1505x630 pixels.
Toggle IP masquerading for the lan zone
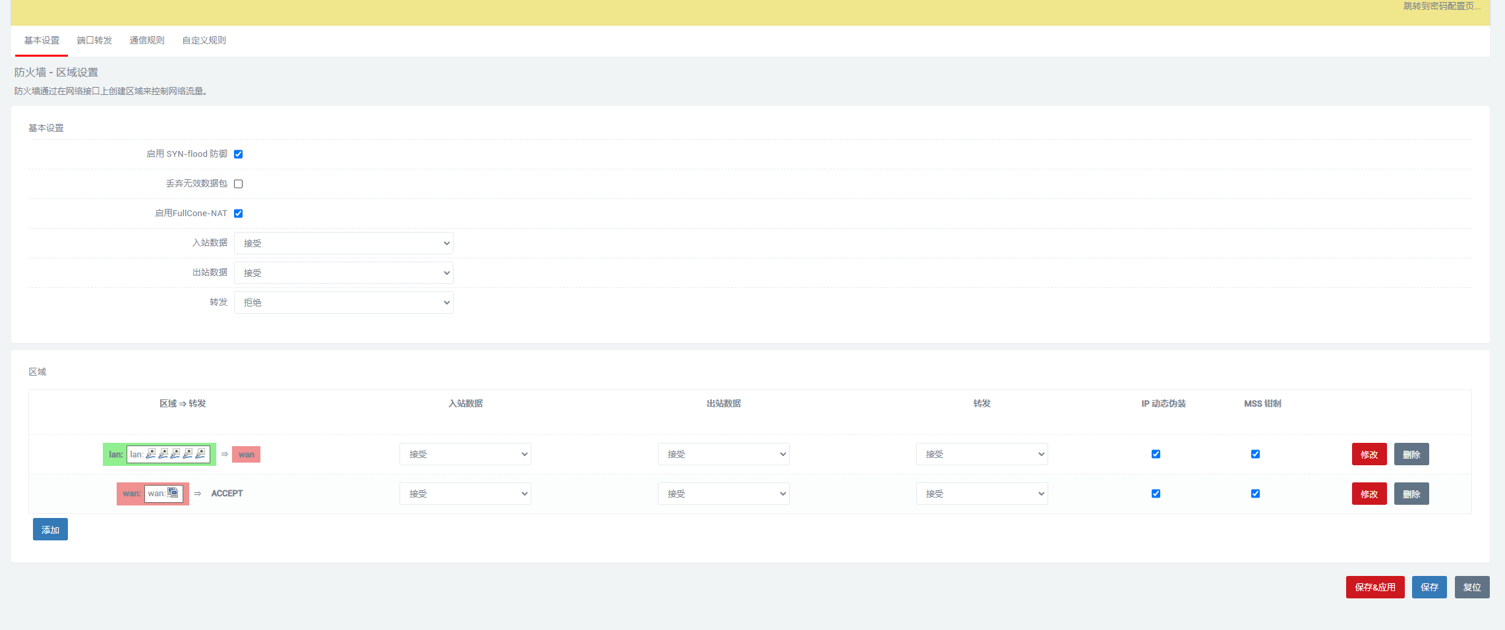(1156, 454)
